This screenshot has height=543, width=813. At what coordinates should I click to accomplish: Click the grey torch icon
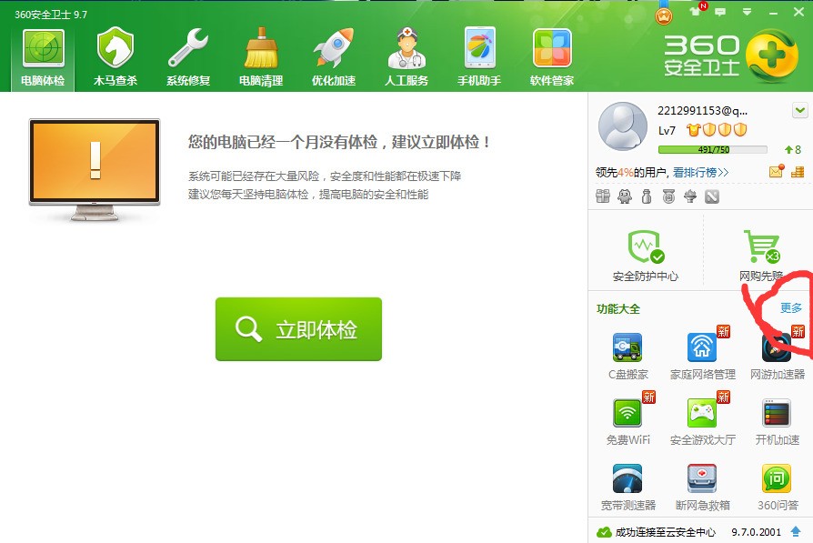pos(690,196)
